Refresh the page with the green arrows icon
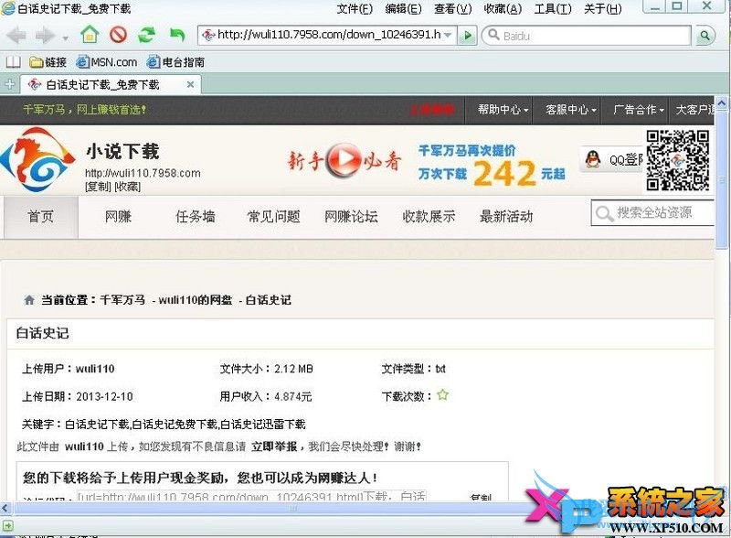Screen dimensions: 731x538 [x=146, y=36]
